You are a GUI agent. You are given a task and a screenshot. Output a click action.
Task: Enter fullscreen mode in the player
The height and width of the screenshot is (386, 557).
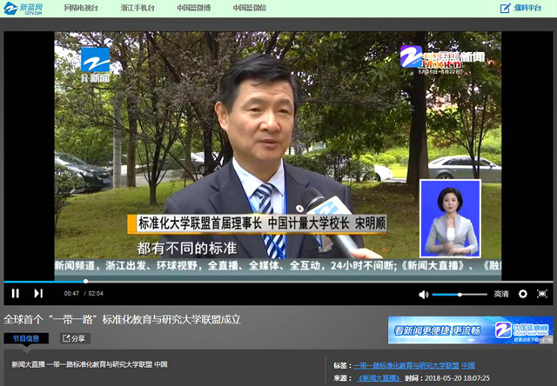pos(542,294)
